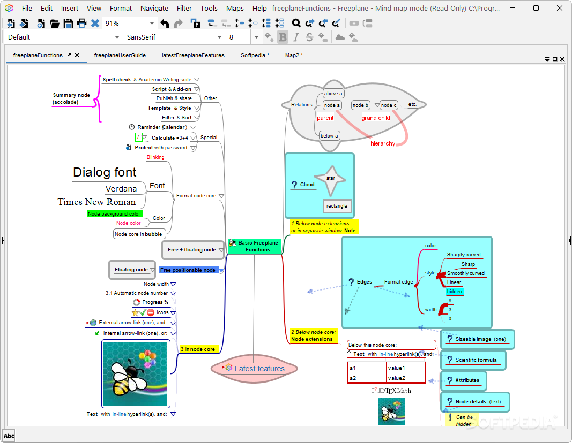Switch to the freeplaneUserGuide tab
This screenshot has width=572, height=443.
tap(120, 55)
